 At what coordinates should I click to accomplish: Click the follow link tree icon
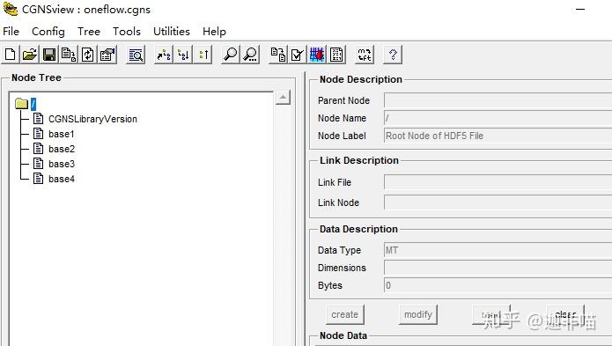pos(164,55)
